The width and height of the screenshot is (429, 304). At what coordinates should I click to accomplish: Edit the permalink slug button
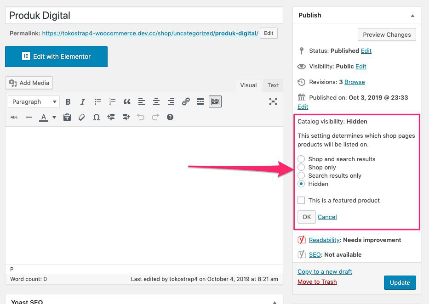[269, 34]
